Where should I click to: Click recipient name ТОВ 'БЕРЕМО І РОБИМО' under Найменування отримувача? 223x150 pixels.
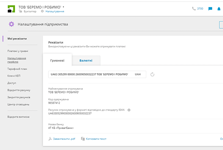pyautogui.click(x=63, y=92)
